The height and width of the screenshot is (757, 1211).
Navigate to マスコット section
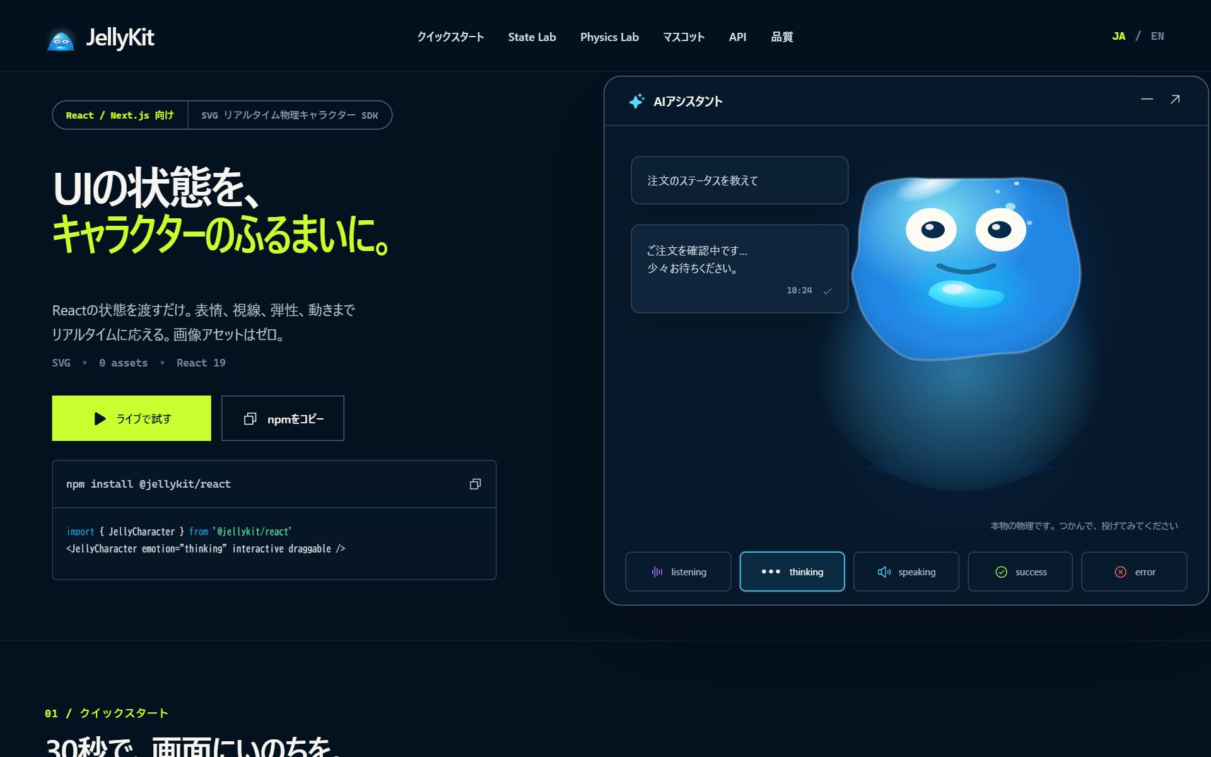pyautogui.click(x=684, y=37)
